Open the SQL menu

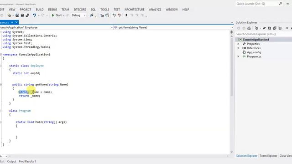point(93,10)
